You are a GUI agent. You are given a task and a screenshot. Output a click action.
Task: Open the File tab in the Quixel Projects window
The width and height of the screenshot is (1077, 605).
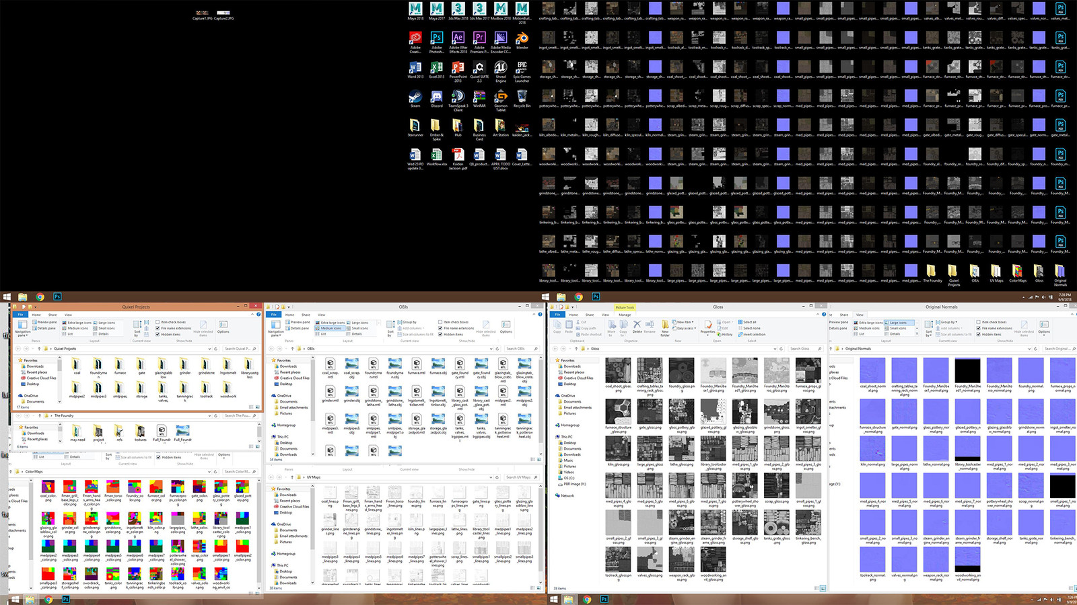(x=20, y=315)
